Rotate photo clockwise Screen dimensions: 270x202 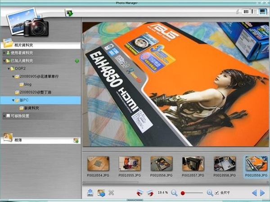pos(150,193)
